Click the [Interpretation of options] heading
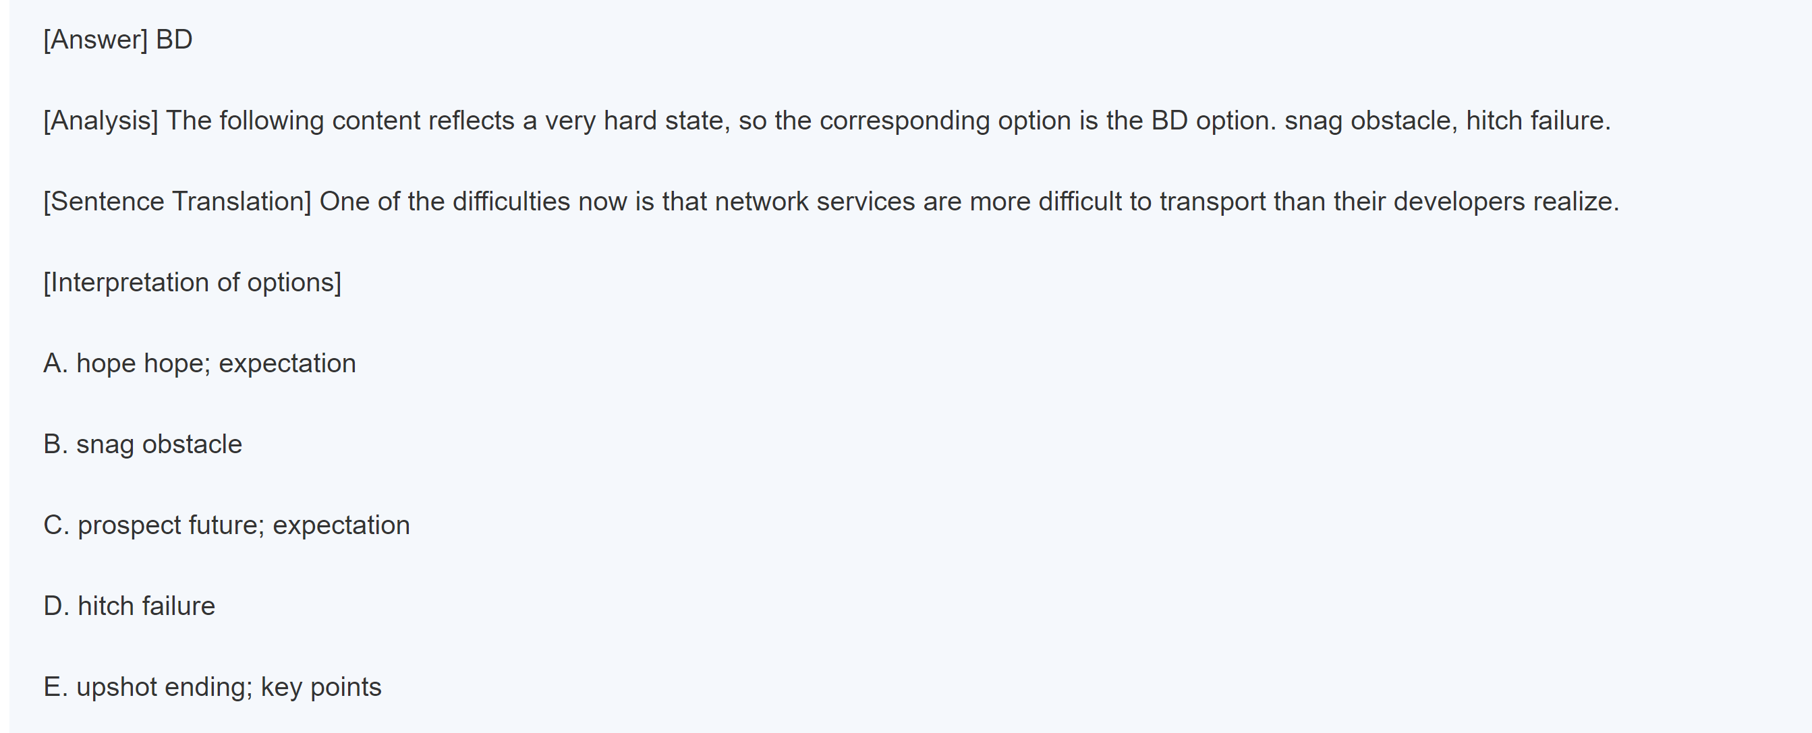Viewport: 1812px width, 733px height. click(x=192, y=283)
